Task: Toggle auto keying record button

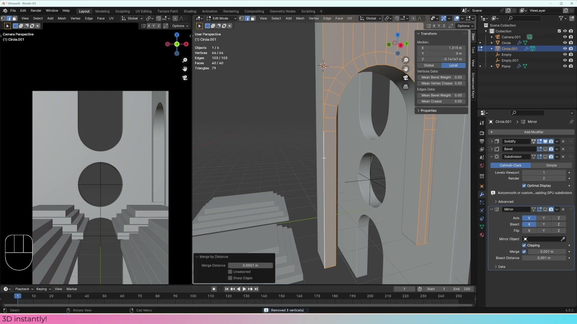Action: [x=214, y=289]
